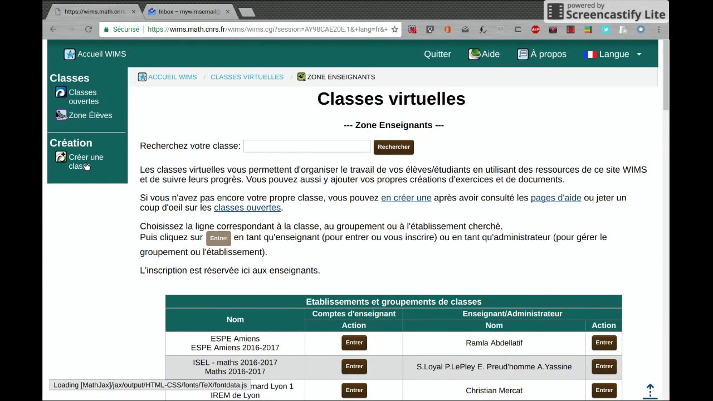Click the scroll-to-top arrow icon
Viewport: 713px width, 401px height.
tap(650, 392)
